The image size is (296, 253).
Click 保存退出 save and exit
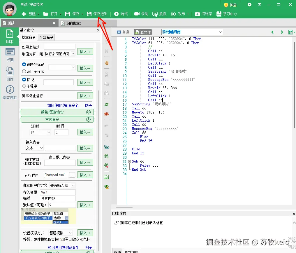click(x=97, y=14)
